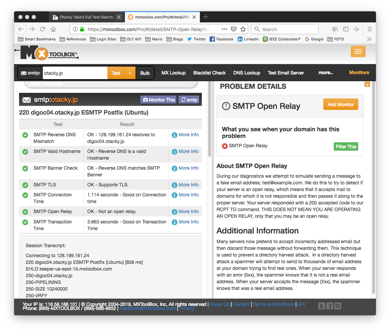Close the Otacky Taka's Full Text Search tab
390x332 pixels.
(119, 17)
